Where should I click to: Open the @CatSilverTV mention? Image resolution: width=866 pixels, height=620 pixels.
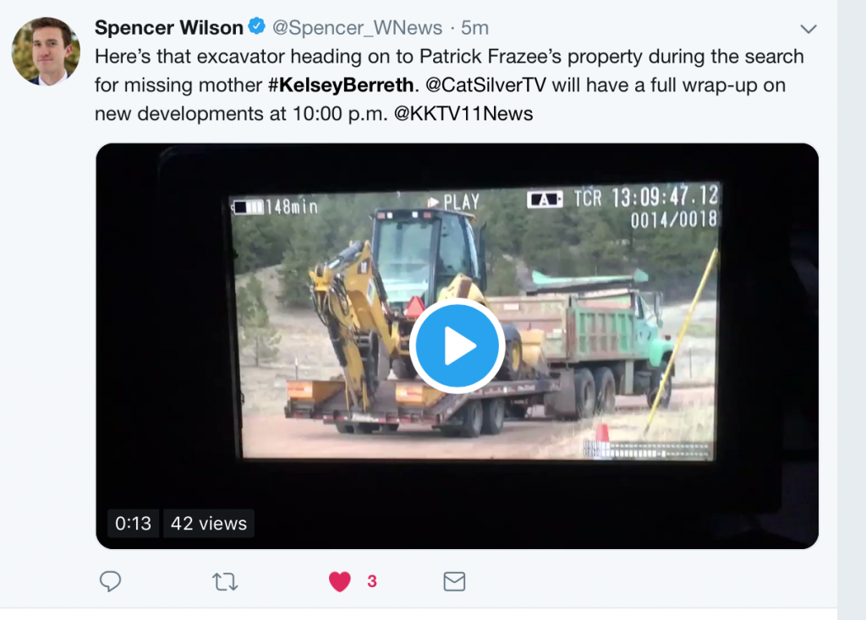coord(485,85)
